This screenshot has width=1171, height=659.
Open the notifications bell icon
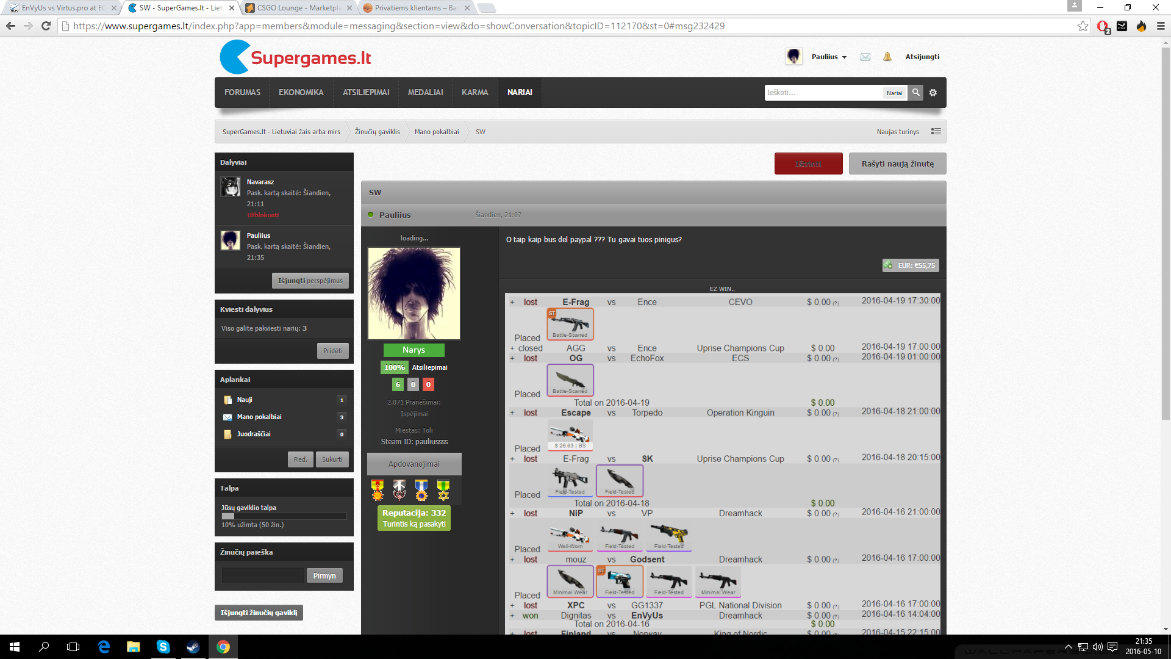point(887,57)
